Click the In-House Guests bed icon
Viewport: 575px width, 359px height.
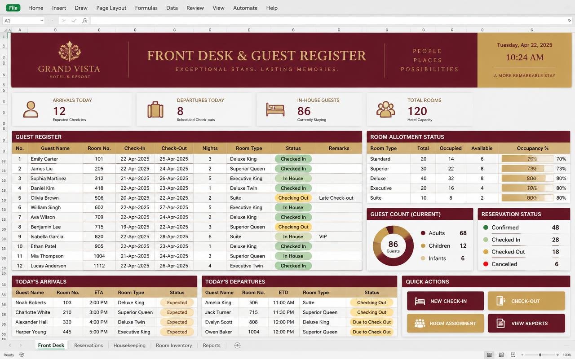(275, 109)
